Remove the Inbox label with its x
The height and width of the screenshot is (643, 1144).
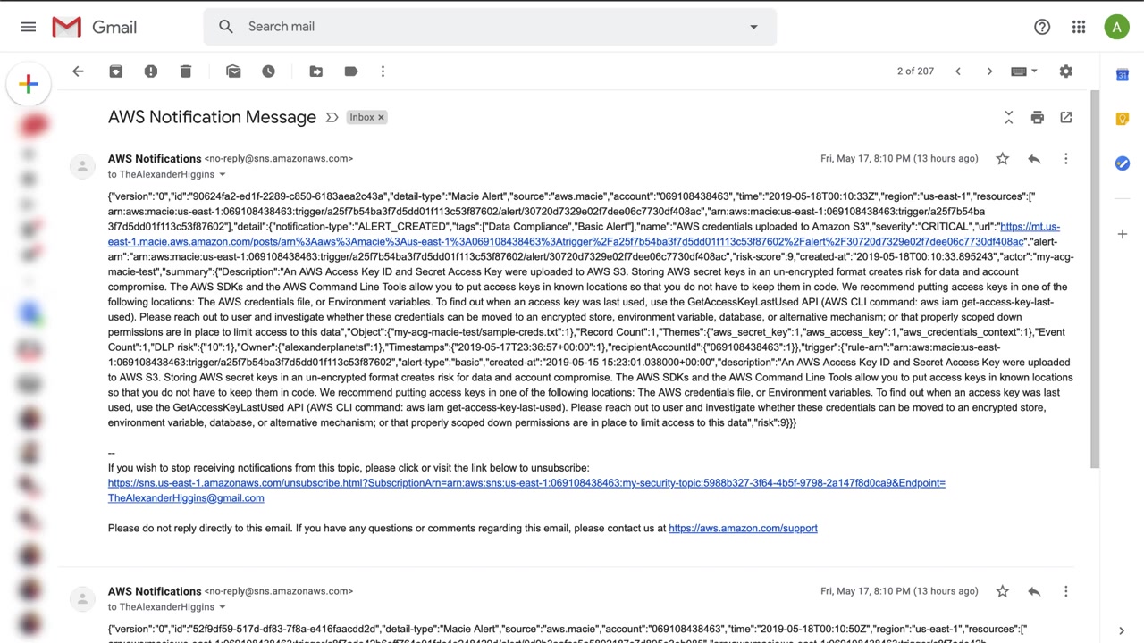[381, 117]
